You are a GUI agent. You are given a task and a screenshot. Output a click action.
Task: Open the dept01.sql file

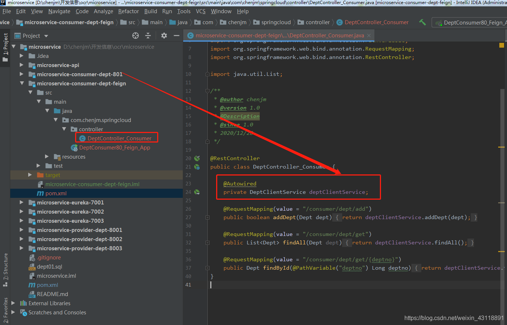click(49, 267)
